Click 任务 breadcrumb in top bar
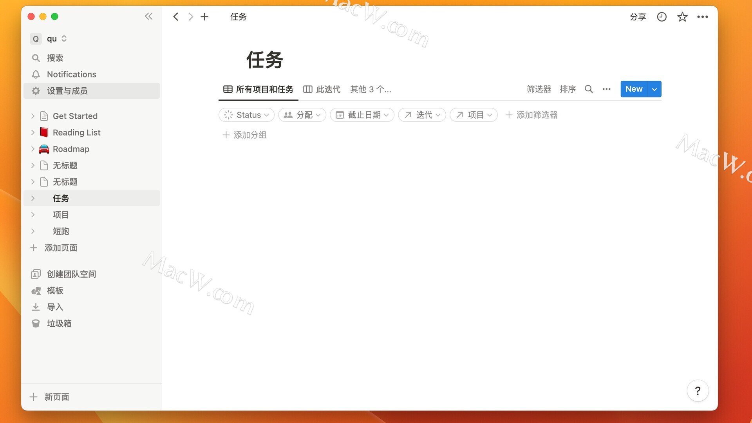752x423 pixels. [x=238, y=17]
